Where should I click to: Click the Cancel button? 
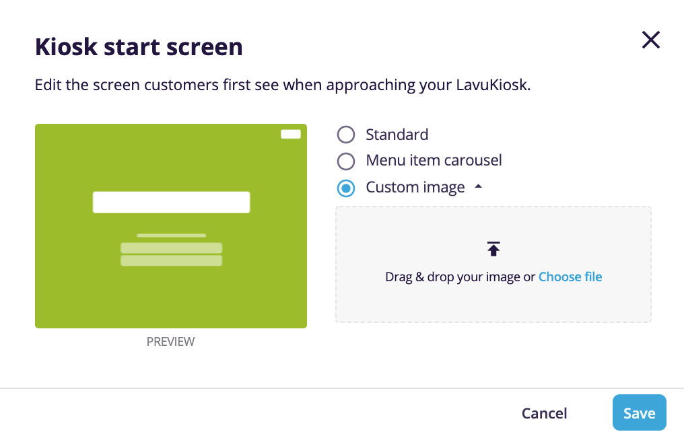point(543,412)
